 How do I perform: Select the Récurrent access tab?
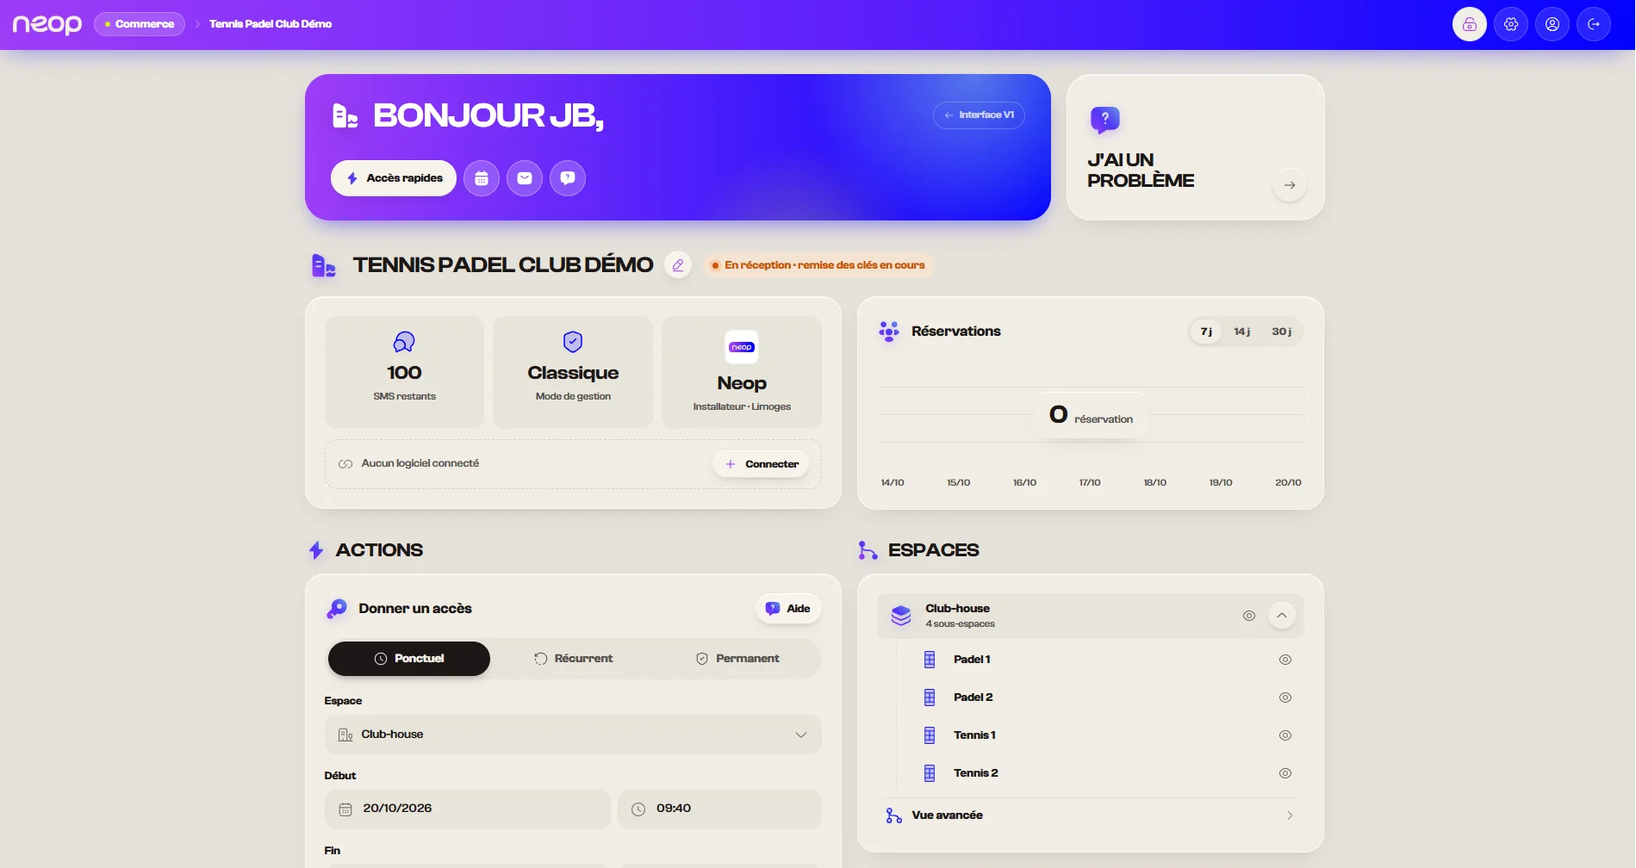(573, 659)
